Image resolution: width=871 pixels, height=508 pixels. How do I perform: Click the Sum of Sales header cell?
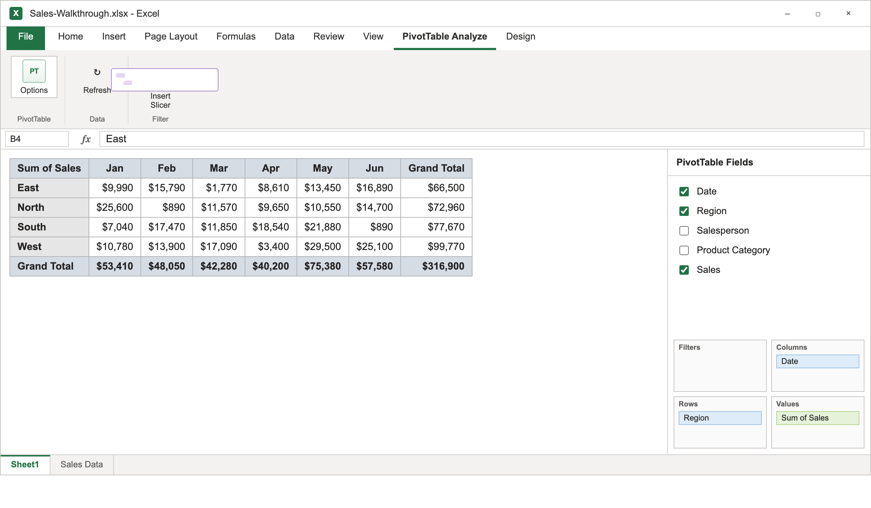pos(49,168)
